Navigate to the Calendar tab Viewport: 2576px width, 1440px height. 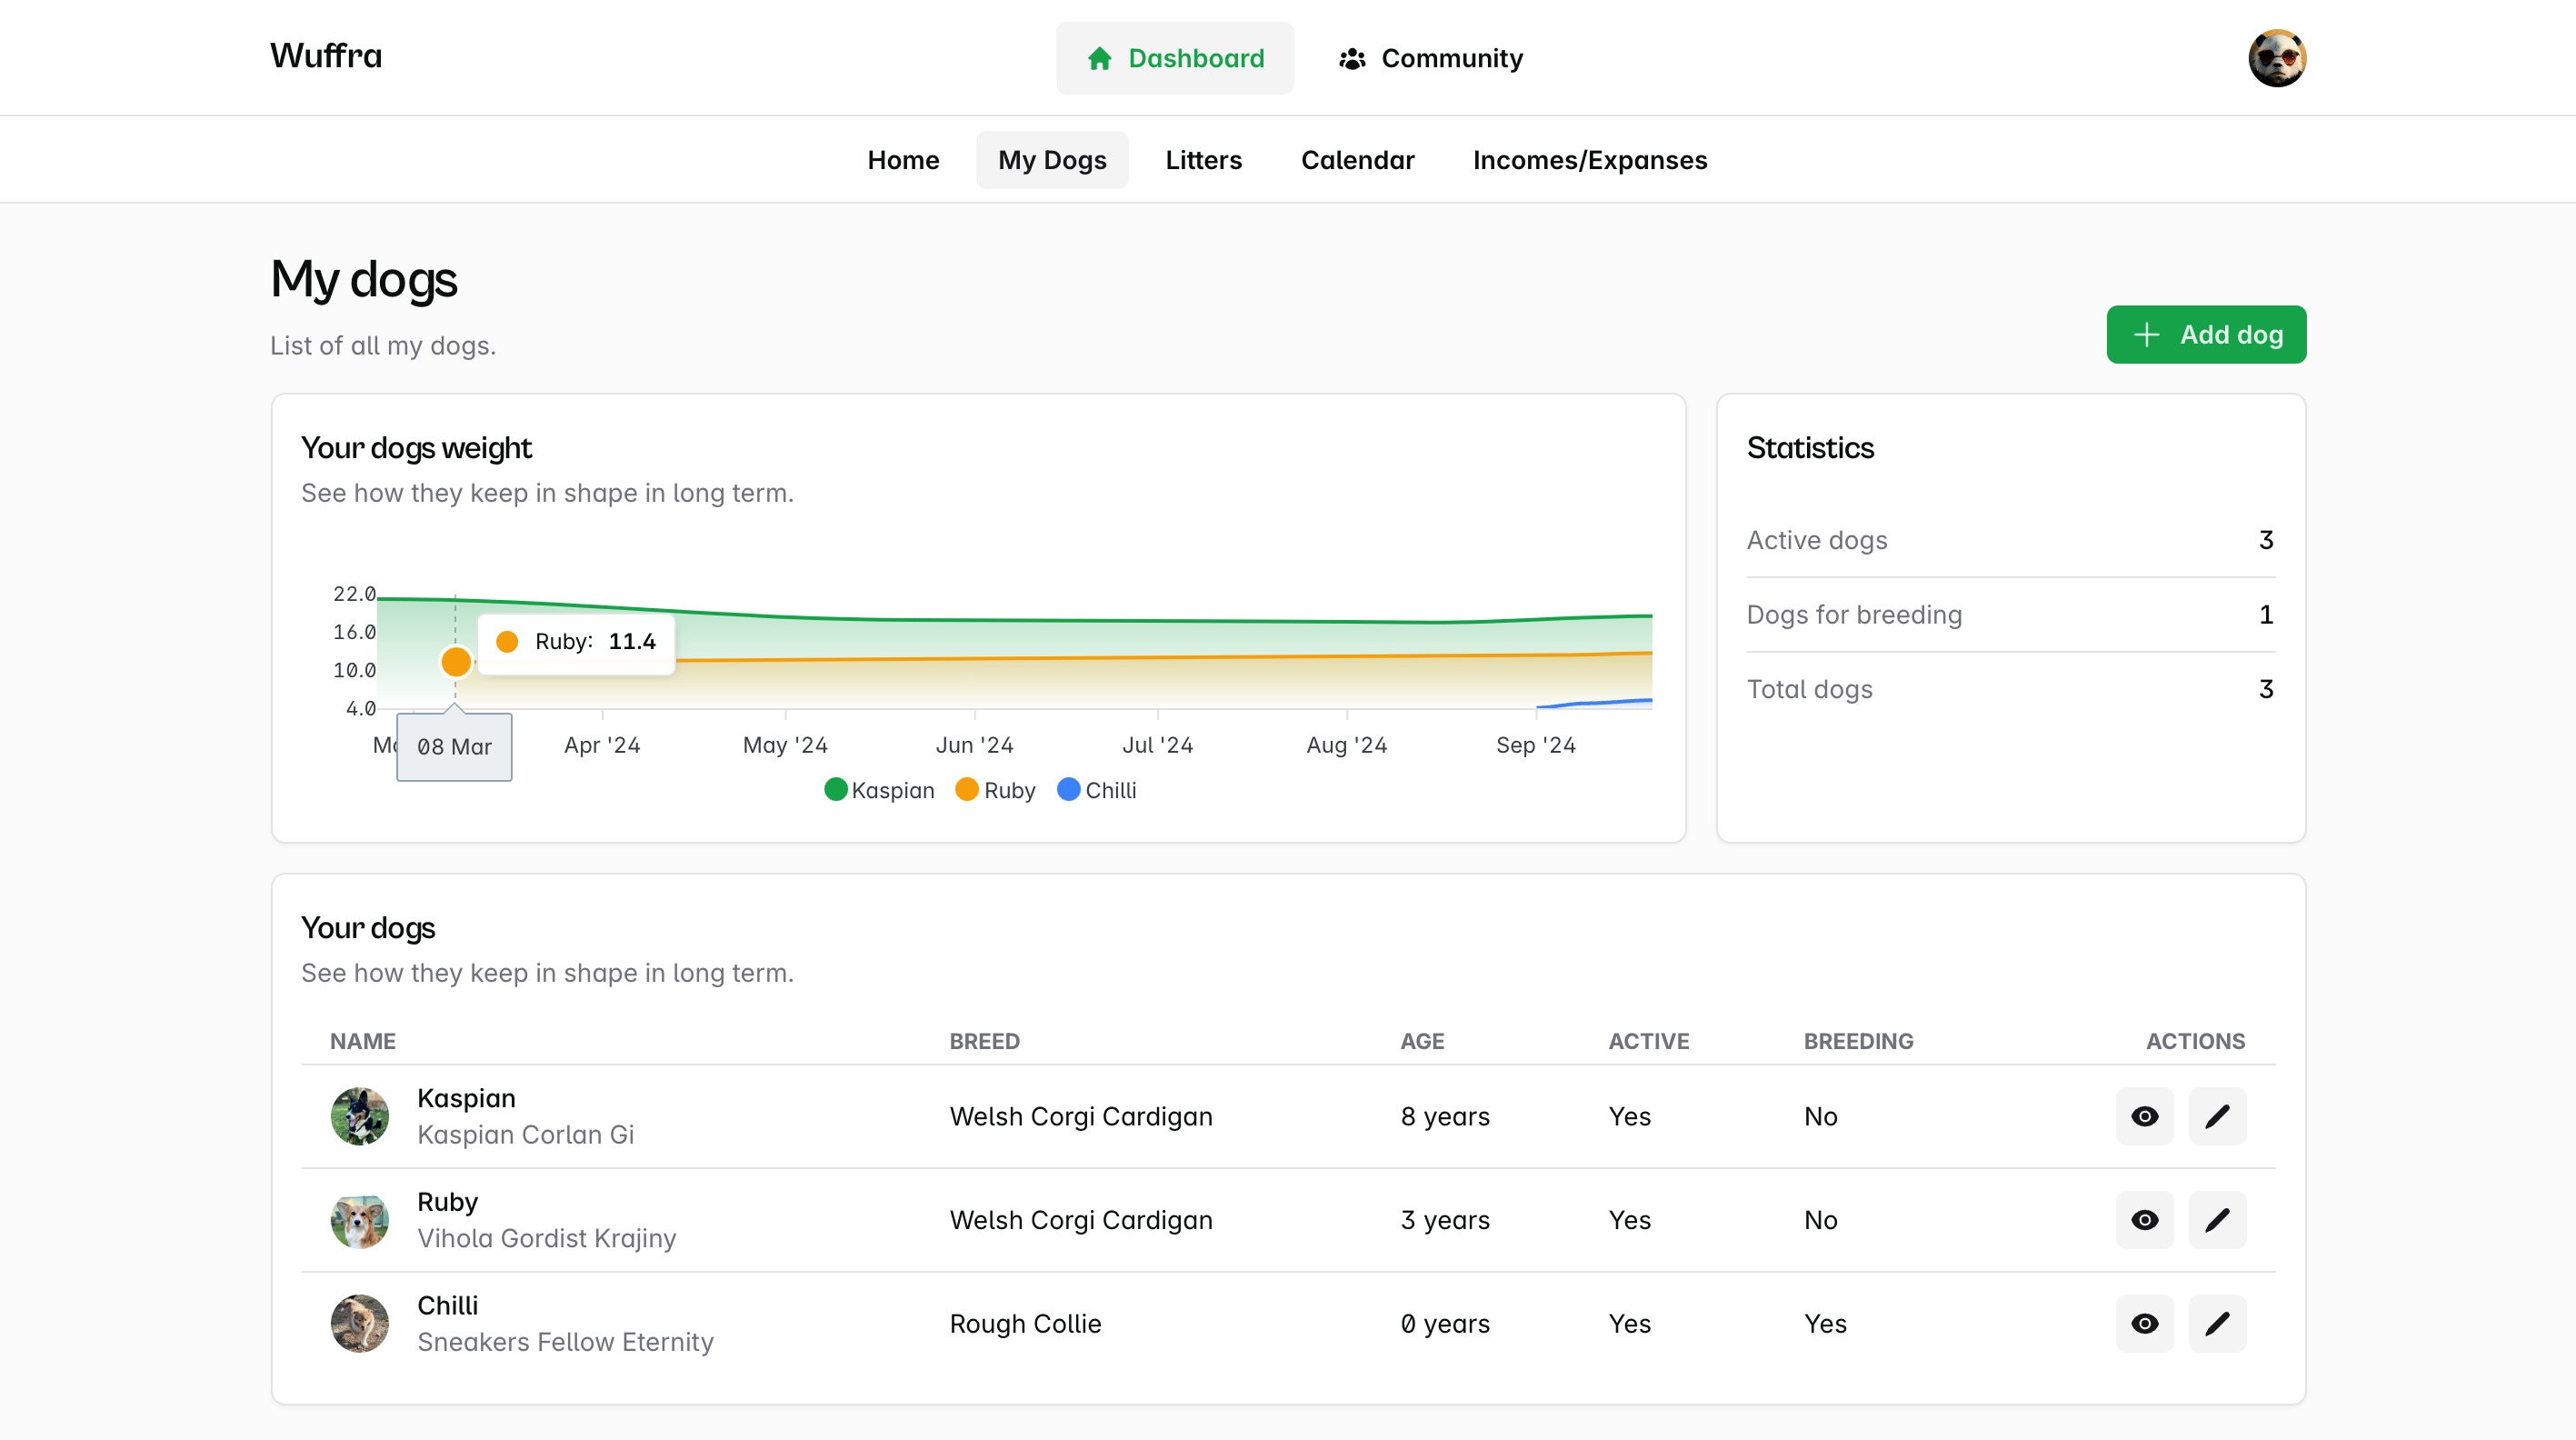click(x=1357, y=159)
